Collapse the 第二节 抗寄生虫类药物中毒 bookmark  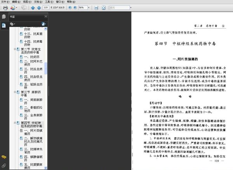pyautogui.click(x=15, y=49)
